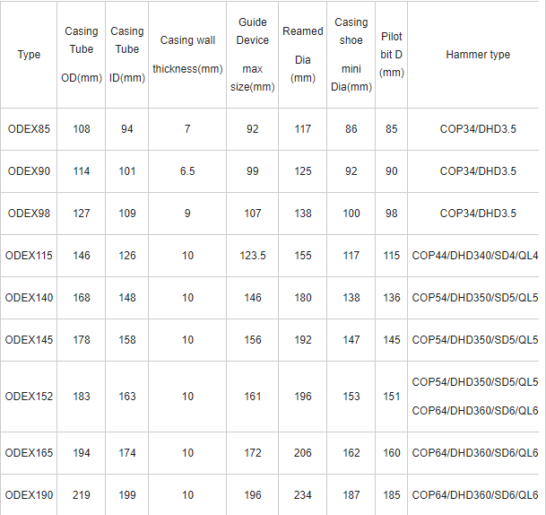Select the 234 reamed diameter value
Screen dimensions: 546x515
point(303,495)
